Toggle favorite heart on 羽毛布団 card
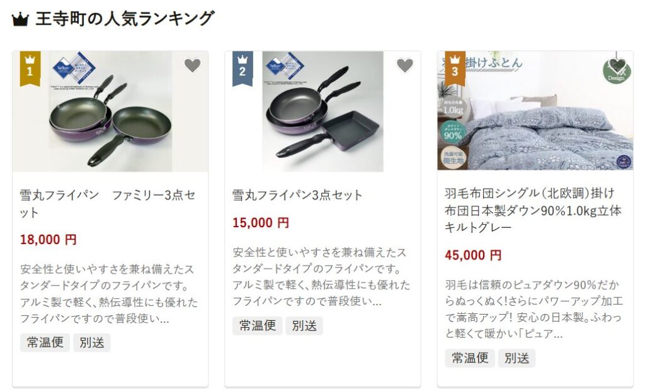Screen dimensions: 645x392 coord(617,65)
